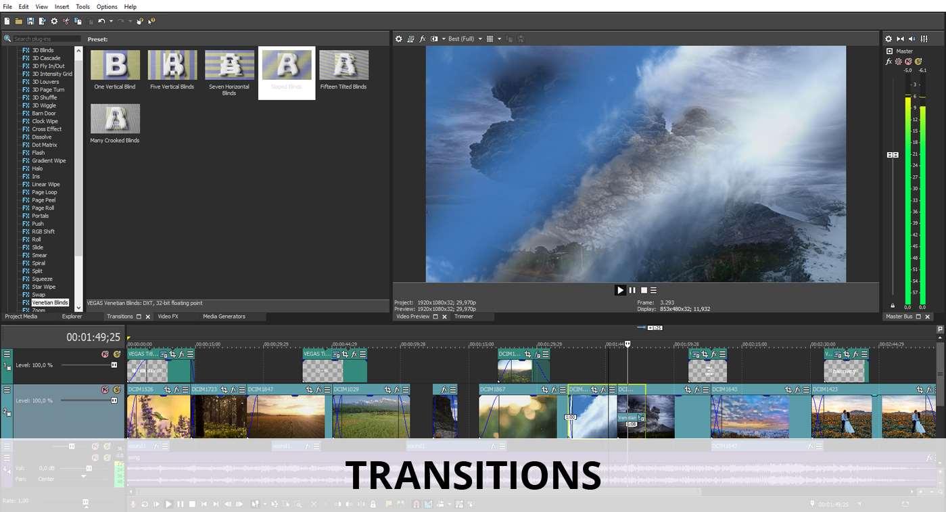Toggle split screen view in the preview
Image resolution: width=946 pixels, height=512 pixels.
[x=434, y=39]
